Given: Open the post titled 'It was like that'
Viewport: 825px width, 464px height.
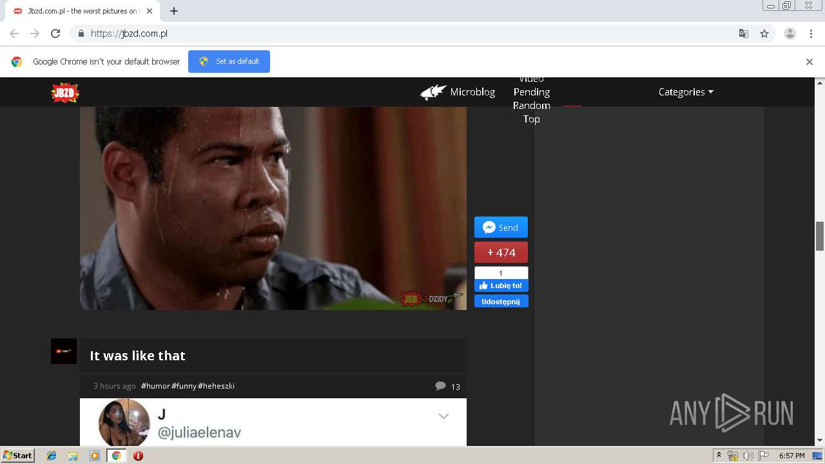Looking at the screenshot, I should pos(137,356).
